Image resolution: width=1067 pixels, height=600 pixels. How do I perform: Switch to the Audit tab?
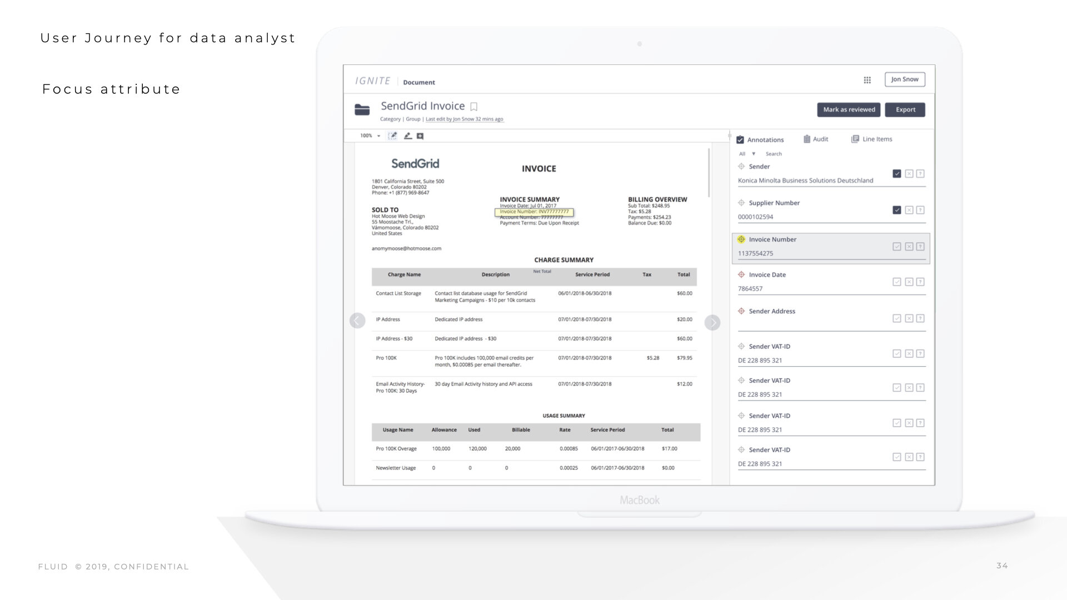[816, 139]
